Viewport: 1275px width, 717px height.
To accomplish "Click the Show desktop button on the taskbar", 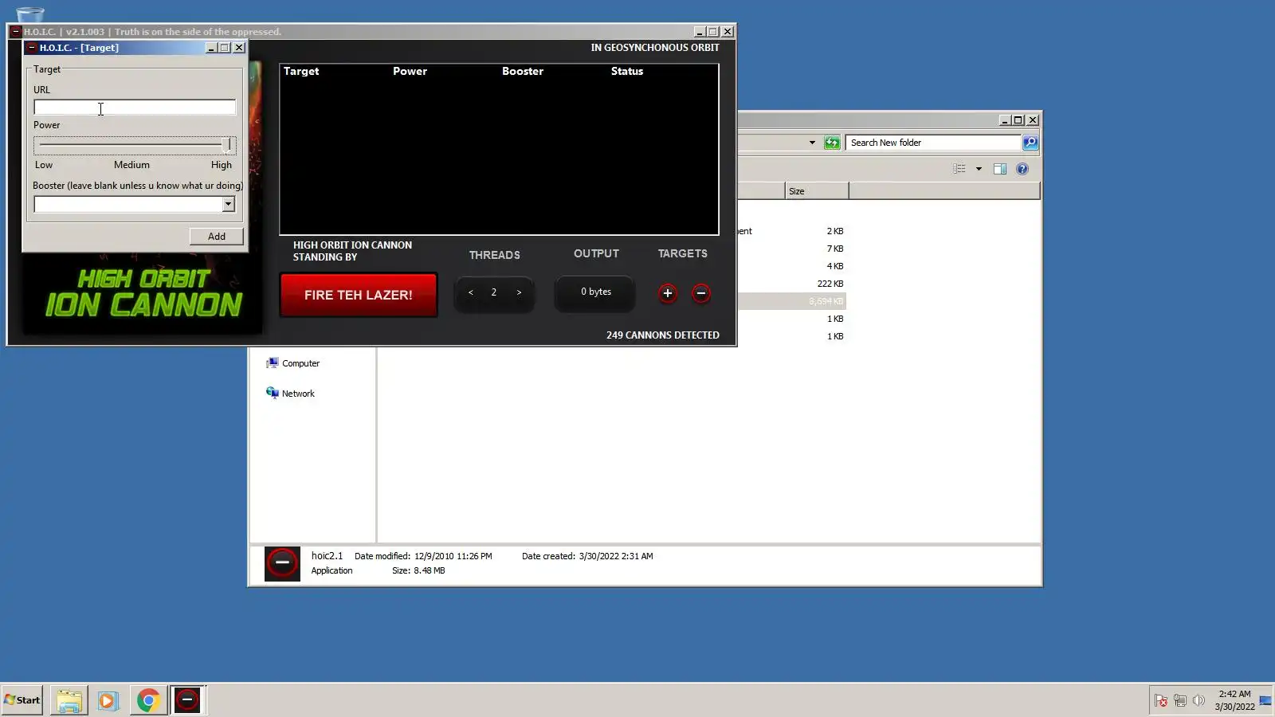I will (x=1265, y=700).
